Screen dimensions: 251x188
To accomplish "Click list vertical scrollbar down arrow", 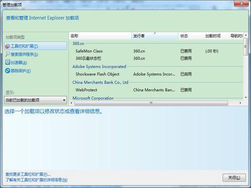I will [x=246, y=97].
